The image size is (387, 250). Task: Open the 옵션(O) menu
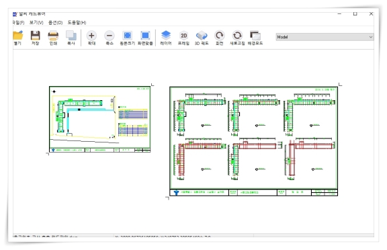[55, 22]
